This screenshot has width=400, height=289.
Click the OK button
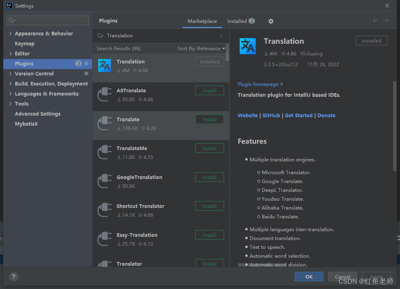(x=309, y=277)
